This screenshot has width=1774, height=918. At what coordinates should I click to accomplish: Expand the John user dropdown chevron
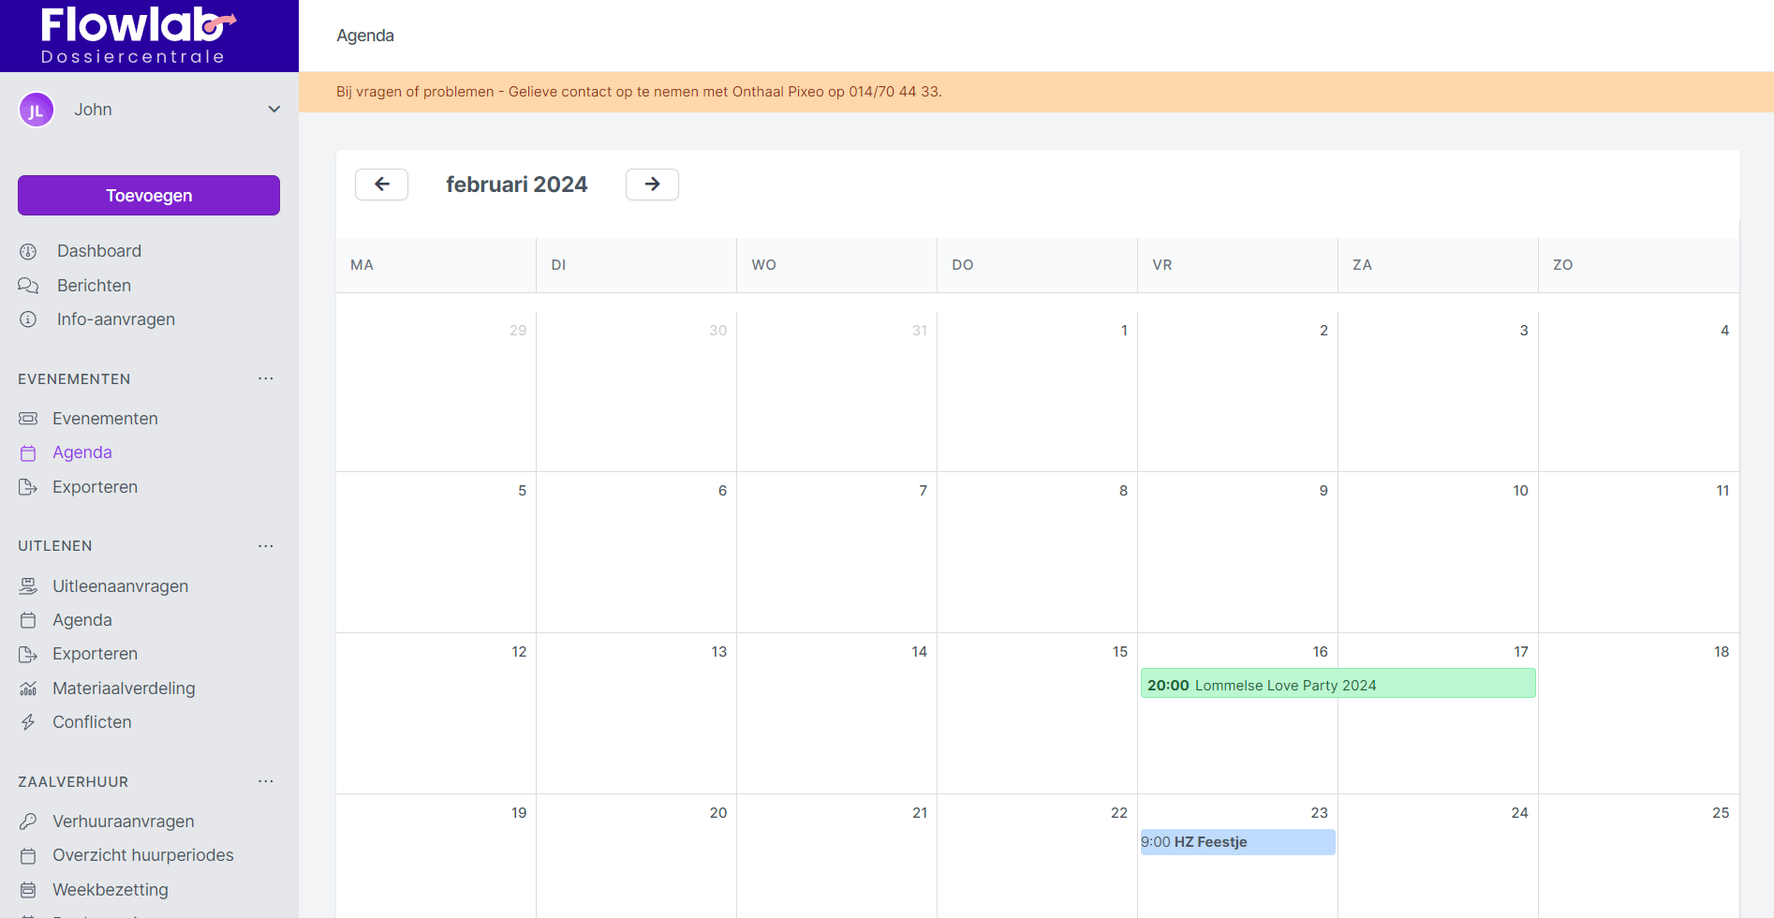coord(273,110)
